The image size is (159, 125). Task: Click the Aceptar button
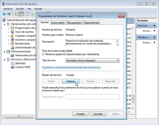coord(80,114)
